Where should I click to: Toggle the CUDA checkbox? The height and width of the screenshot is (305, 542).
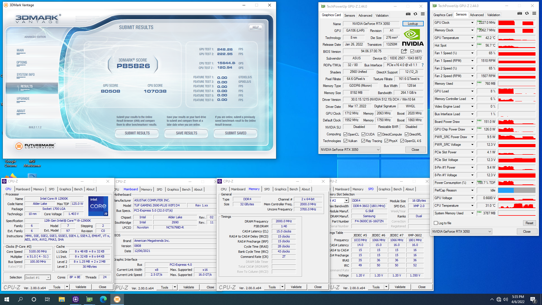point(363,134)
